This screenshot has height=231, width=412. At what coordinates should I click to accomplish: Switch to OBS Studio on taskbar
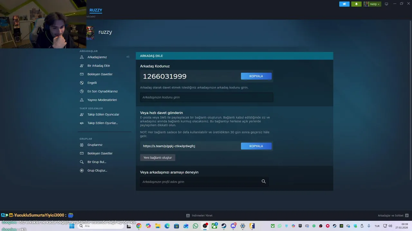point(205,226)
